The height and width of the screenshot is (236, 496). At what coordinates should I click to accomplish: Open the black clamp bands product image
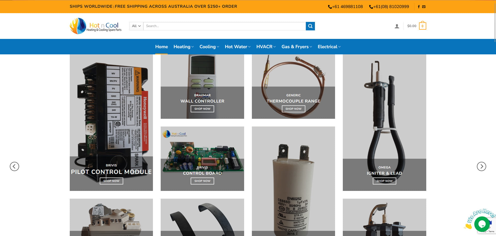[202, 217]
